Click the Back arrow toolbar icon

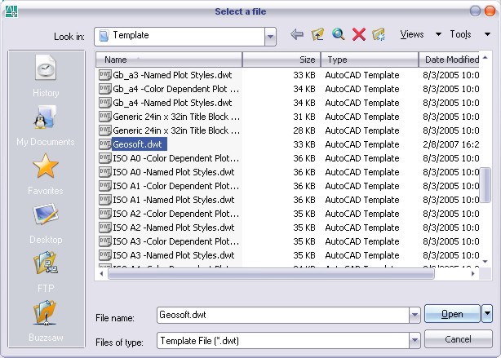pos(297,35)
